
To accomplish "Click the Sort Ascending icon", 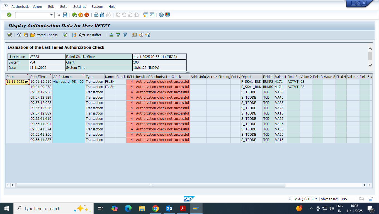I will point(111,35).
